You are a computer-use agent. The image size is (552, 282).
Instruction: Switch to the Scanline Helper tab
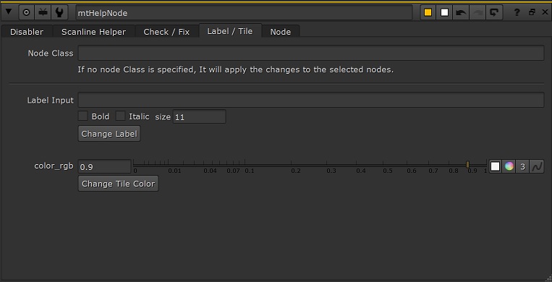93,32
